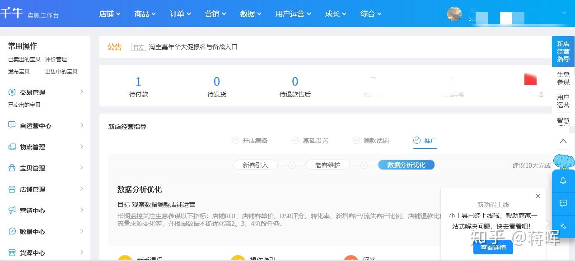Expand 店铺管理 chevron in sidebar

click(82, 189)
